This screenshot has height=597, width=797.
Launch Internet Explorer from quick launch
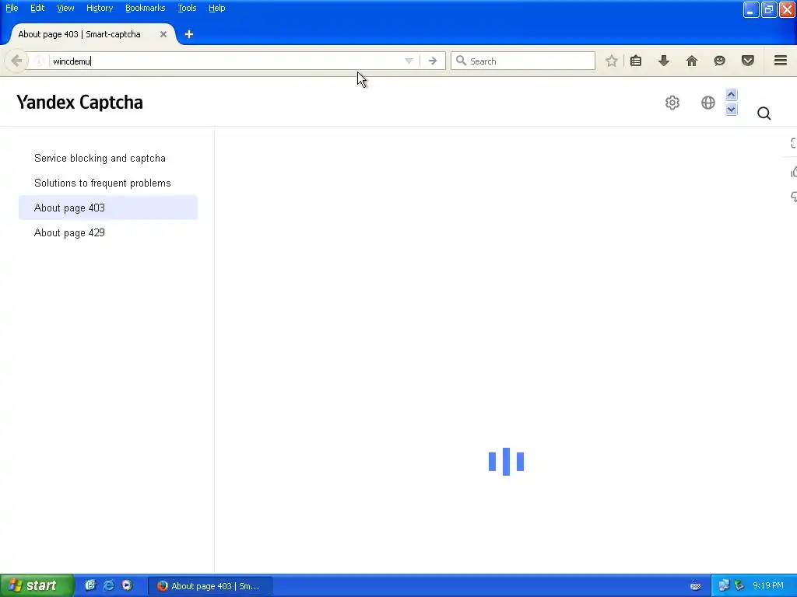[x=108, y=585]
